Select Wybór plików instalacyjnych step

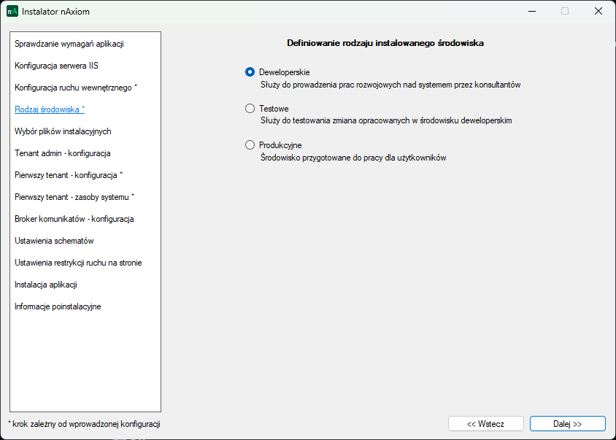(x=63, y=131)
